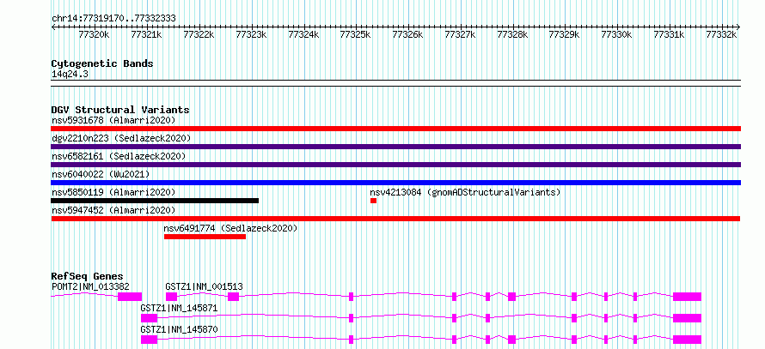Click the 77332k ruler tick label
The image size is (765, 349).
coord(721,34)
